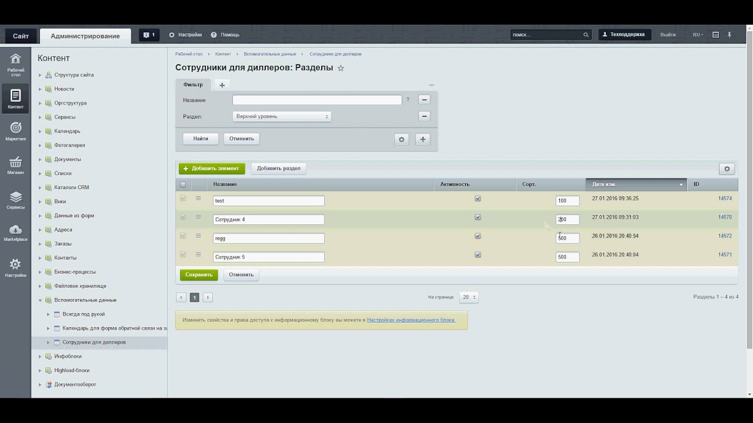Click the Название filter input field
The width and height of the screenshot is (753, 423).
(x=317, y=100)
